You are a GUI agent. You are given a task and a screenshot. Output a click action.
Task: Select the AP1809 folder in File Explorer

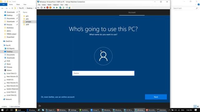pyautogui.click(x=28, y=22)
